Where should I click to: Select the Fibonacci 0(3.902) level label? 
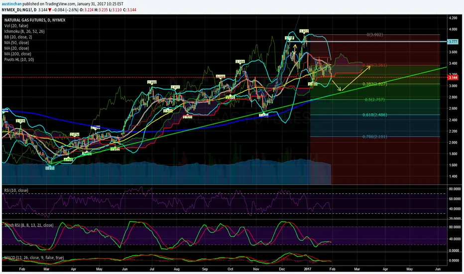click(x=374, y=35)
